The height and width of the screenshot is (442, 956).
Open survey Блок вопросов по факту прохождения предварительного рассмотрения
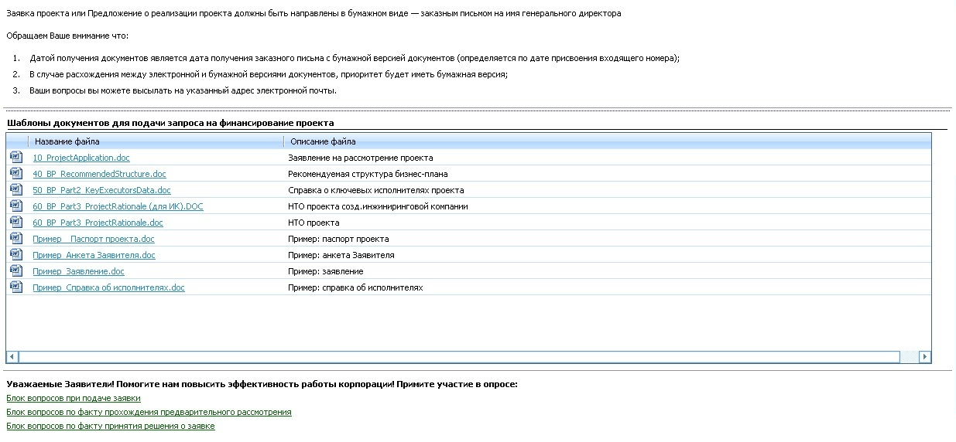(x=149, y=412)
